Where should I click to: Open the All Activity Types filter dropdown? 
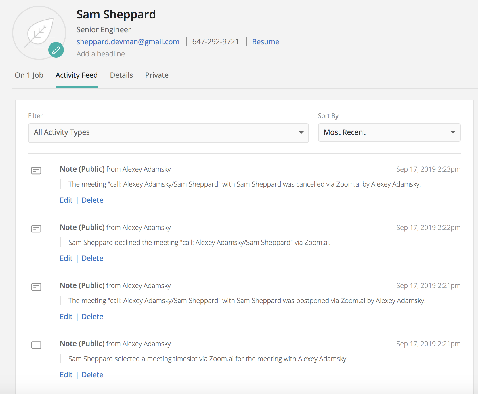click(x=169, y=133)
